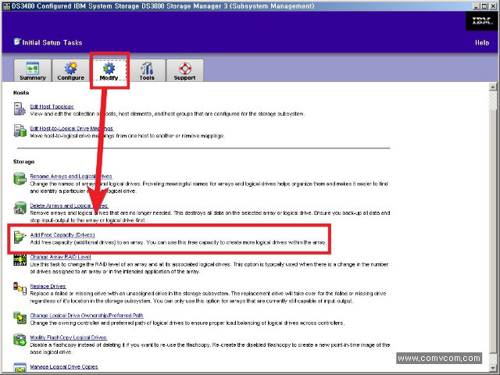Viewport: 500px width, 375px height.
Task: Click the Edit Host Topology icon
Action: (x=20, y=109)
